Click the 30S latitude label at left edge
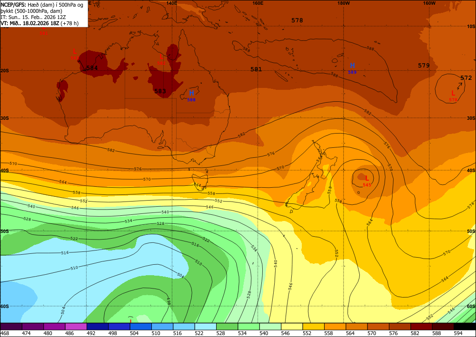 click(5, 118)
